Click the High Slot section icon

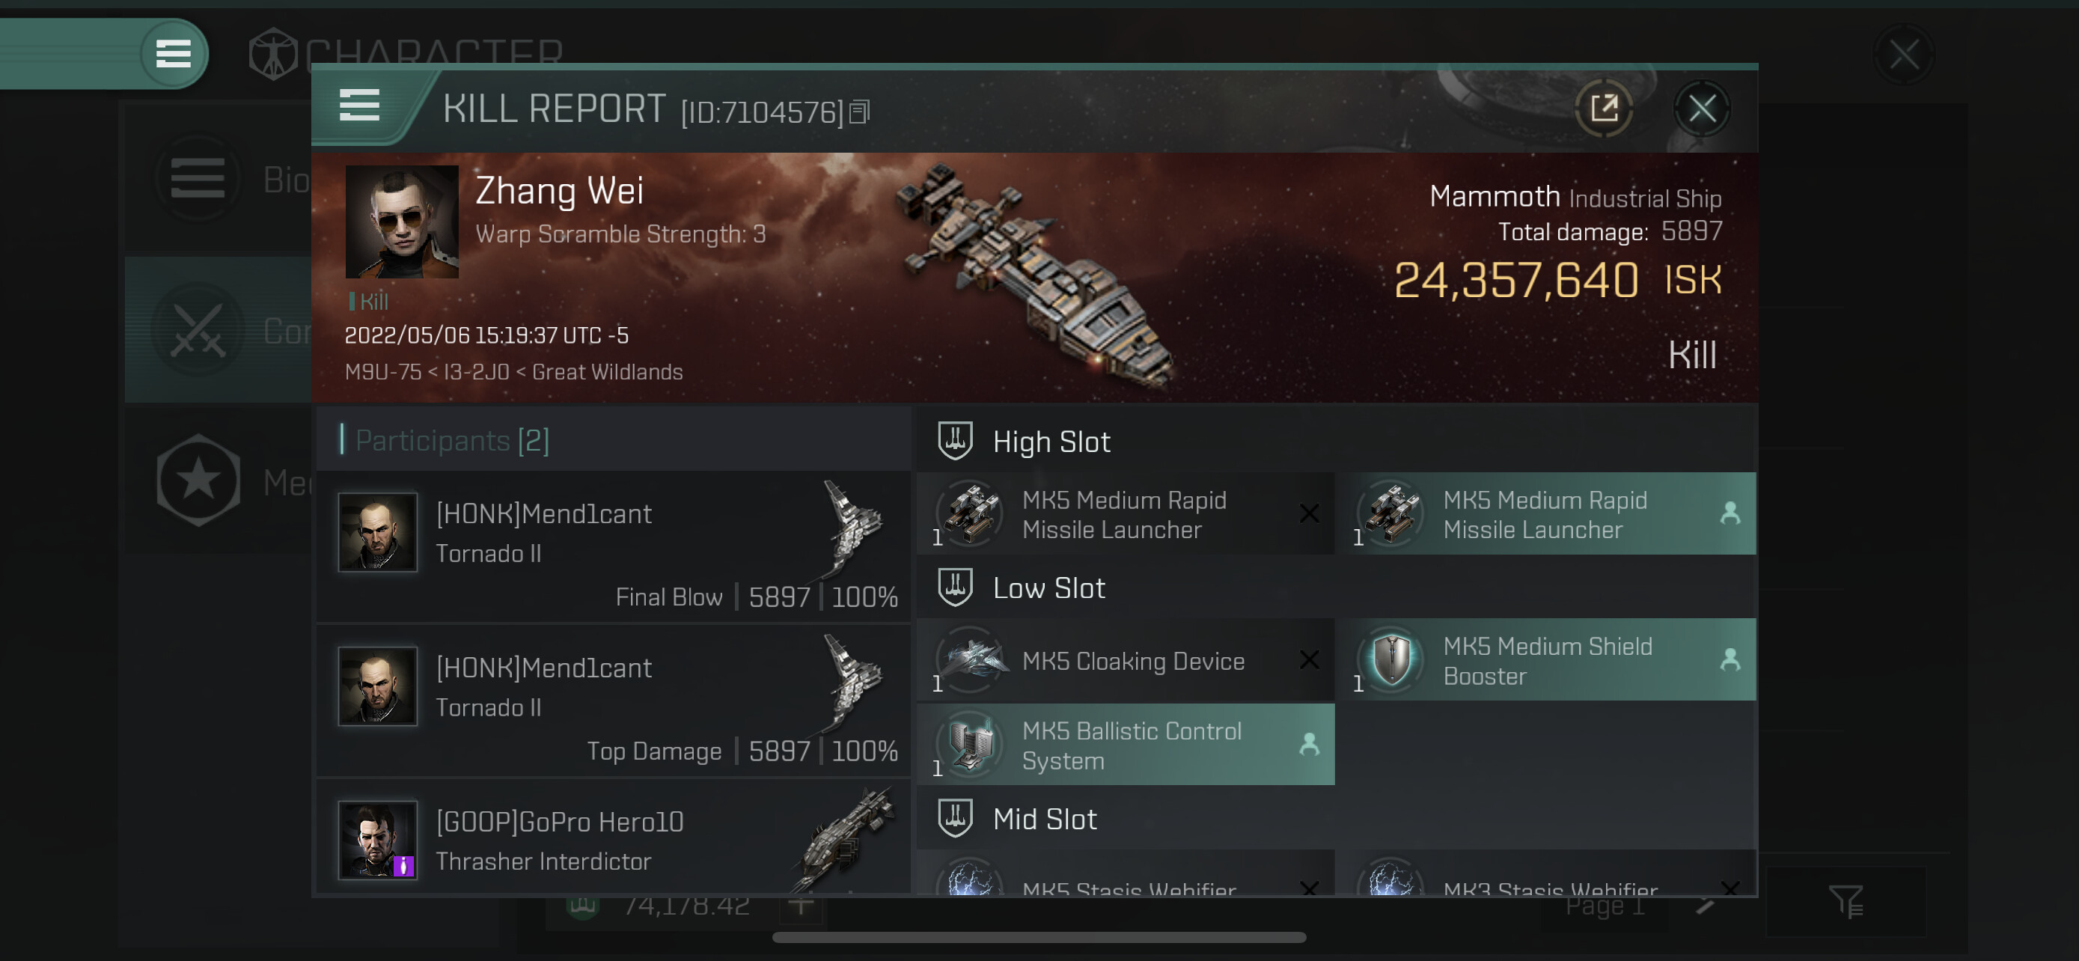(955, 442)
